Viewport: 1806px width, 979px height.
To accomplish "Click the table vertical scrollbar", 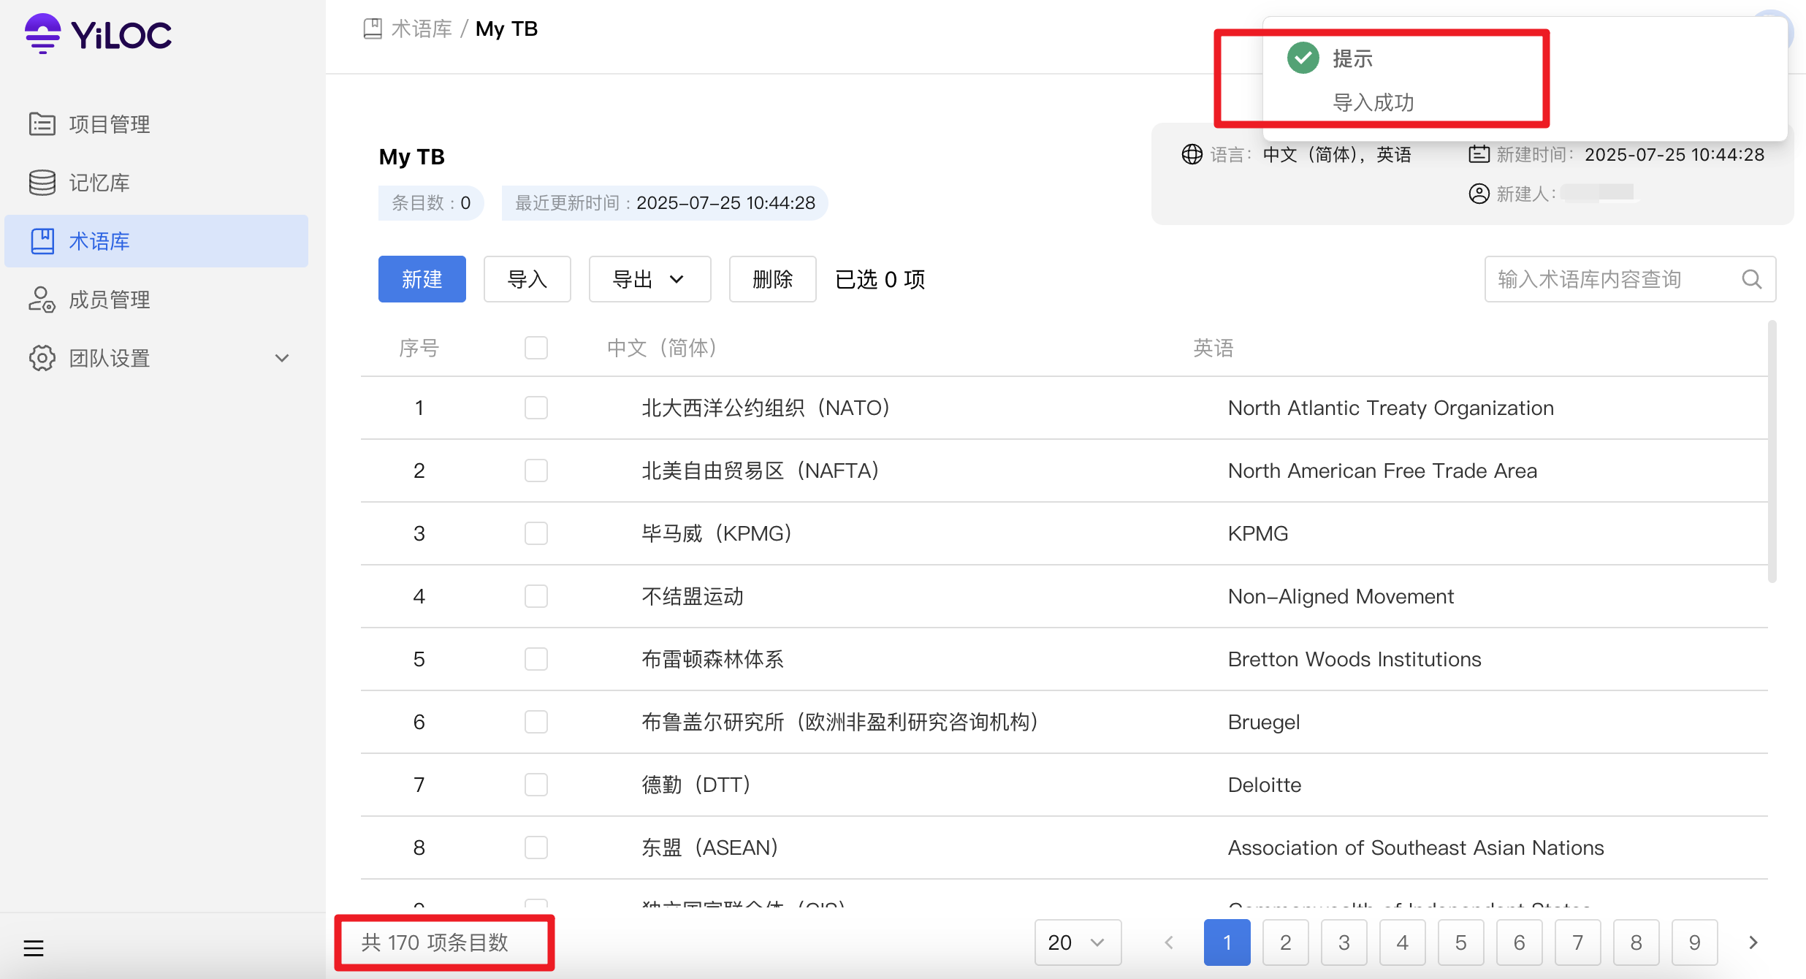I will click(1772, 452).
